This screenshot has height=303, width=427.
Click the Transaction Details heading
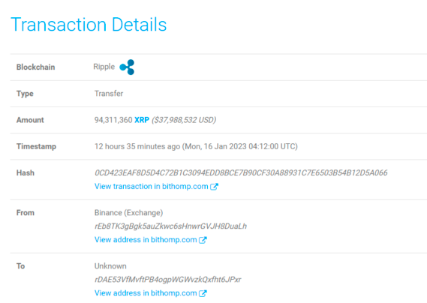click(89, 25)
